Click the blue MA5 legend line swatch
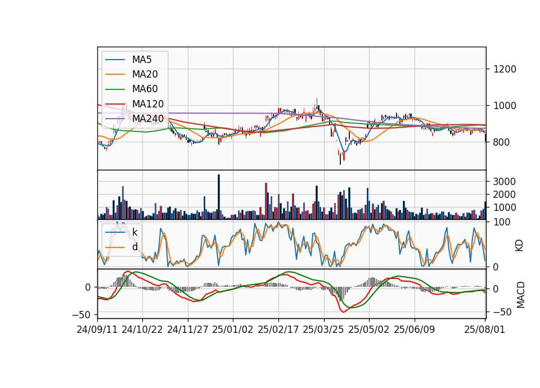The image size is (540, 388). click(x=115, y=60)
